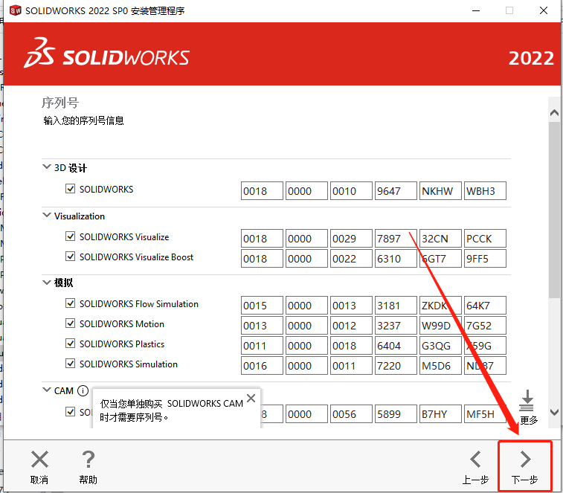Viewport: 563px width, 493px height.
Task: Click Simulation serial field 7220
Action: click(396, 366)
